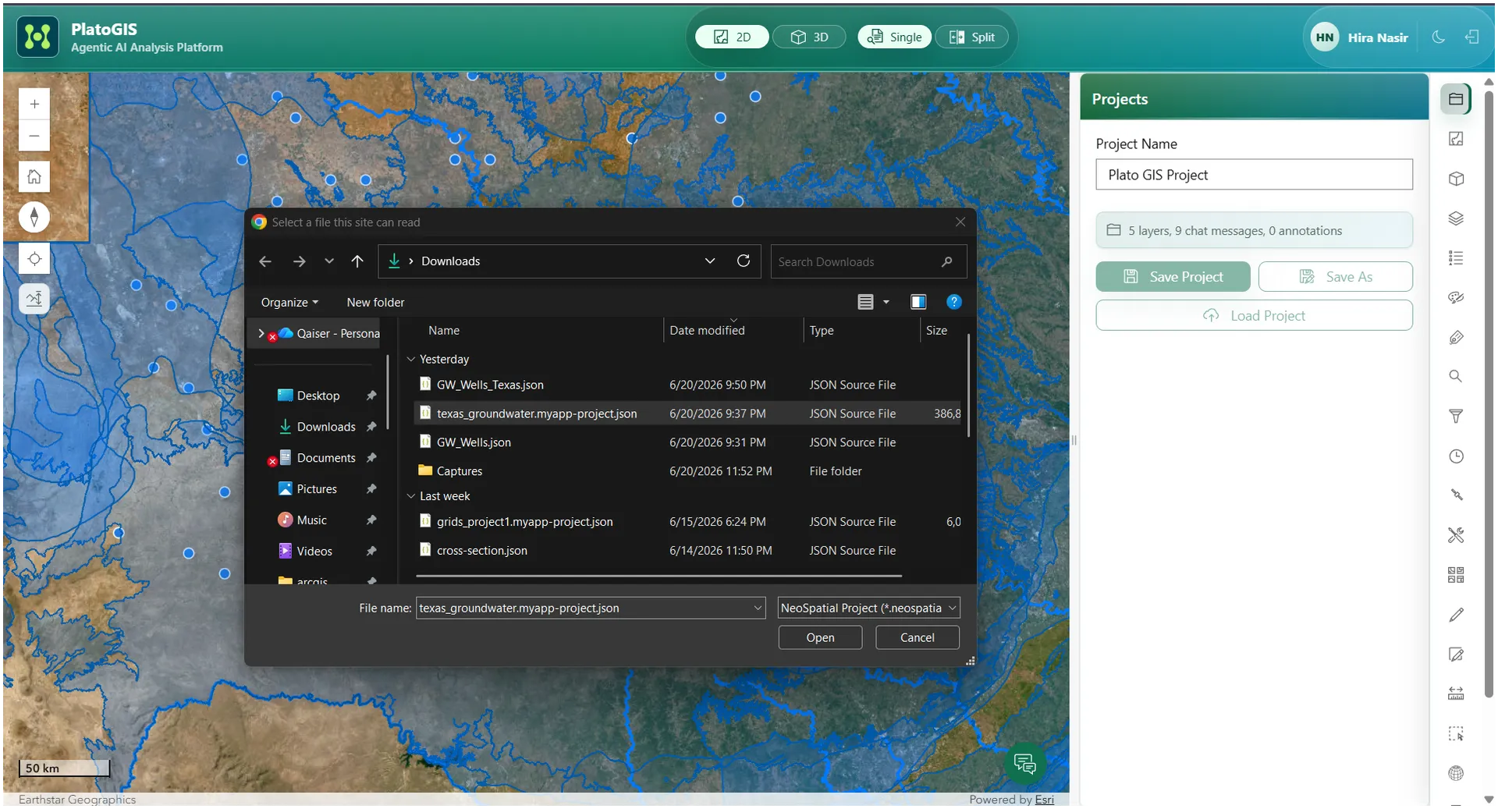1498x809 pixels.
Task: Click the compass north-reset icon
Action: click(x=34, y=217)
